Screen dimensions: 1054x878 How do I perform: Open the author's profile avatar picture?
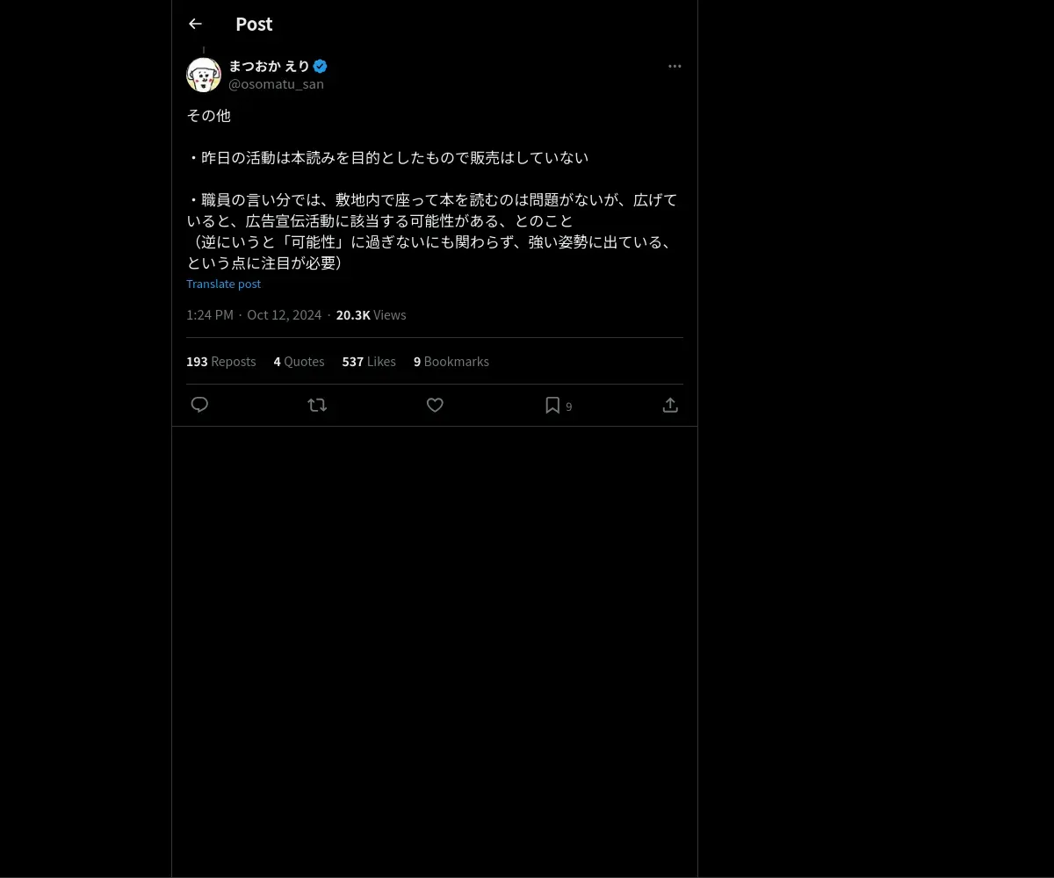(204, 75)
